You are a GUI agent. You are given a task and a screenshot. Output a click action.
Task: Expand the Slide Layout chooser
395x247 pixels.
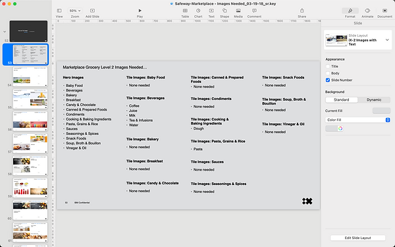pos(387,40)
